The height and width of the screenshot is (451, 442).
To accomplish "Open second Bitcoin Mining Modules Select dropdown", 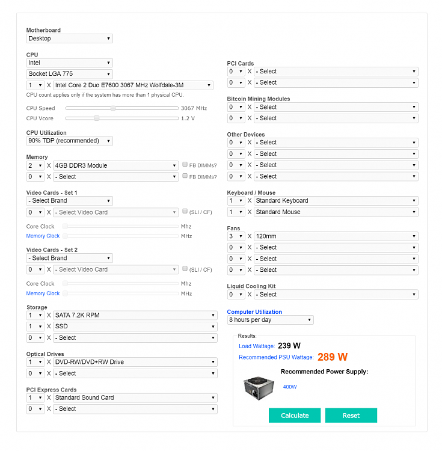I will click(336, 118).
